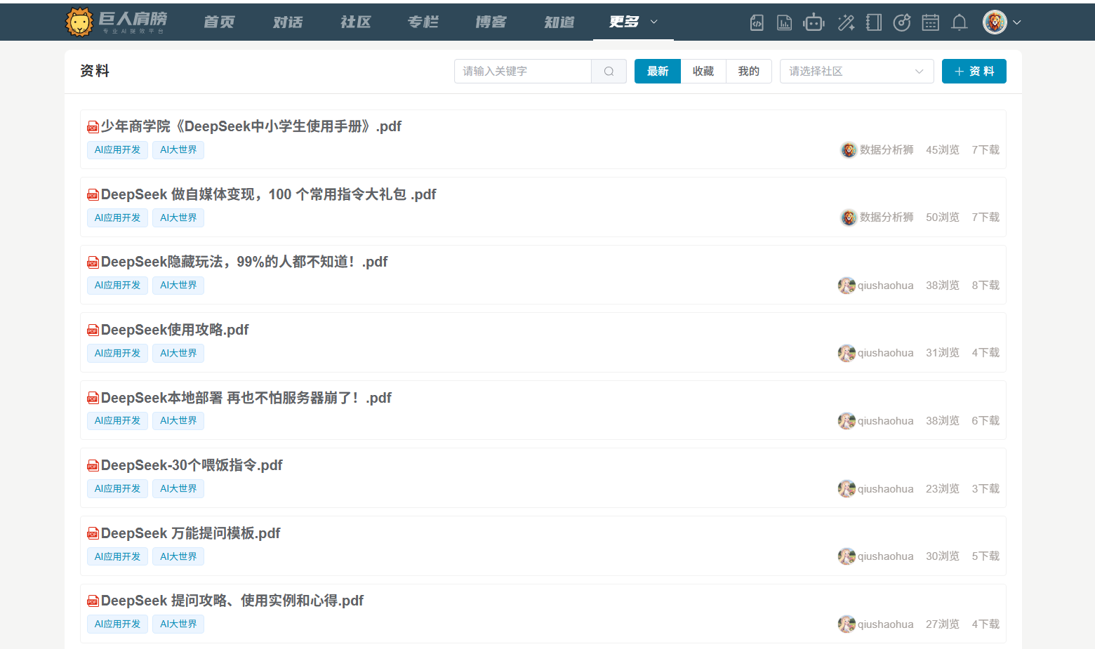The image size is (1095, 649).
Task: Open the code file icon in header
Action: pyautogui.click(x=757, y=22)
